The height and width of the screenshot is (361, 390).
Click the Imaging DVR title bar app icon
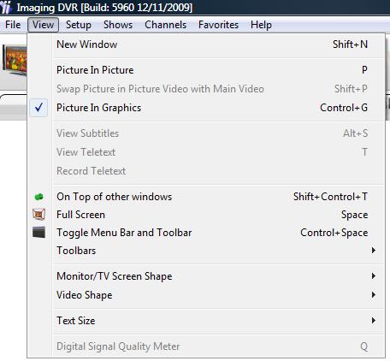(x=6, y=7)
